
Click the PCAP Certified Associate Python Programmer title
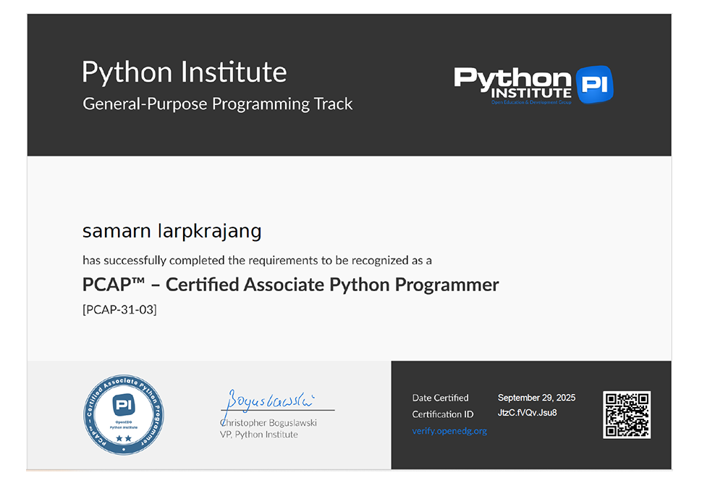tap(290, 285)
